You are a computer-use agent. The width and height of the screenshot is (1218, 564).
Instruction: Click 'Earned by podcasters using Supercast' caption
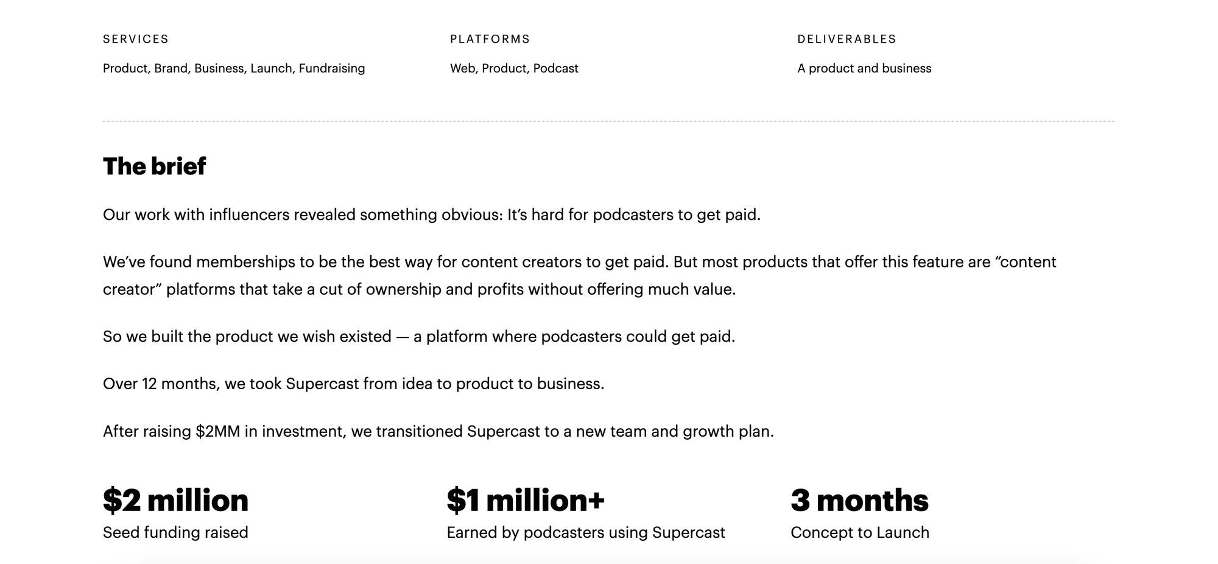pyautogui.click(x=586, y=532)
